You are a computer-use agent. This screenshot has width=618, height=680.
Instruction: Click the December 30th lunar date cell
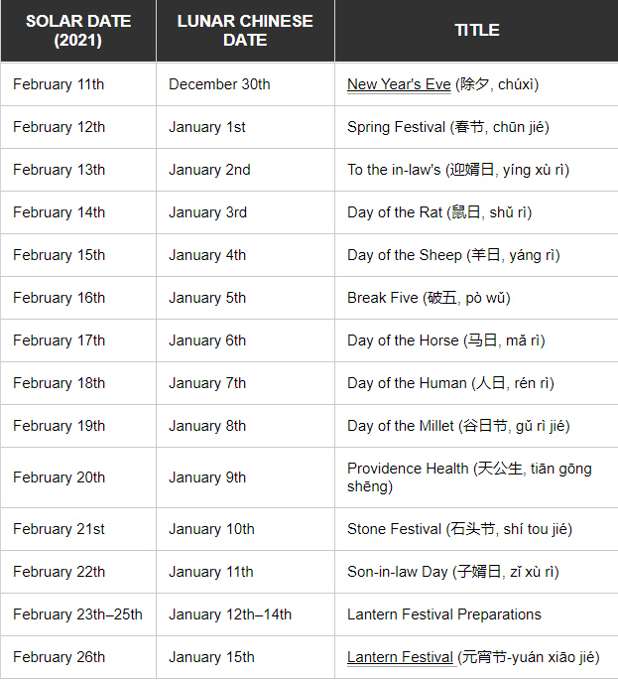245,84
